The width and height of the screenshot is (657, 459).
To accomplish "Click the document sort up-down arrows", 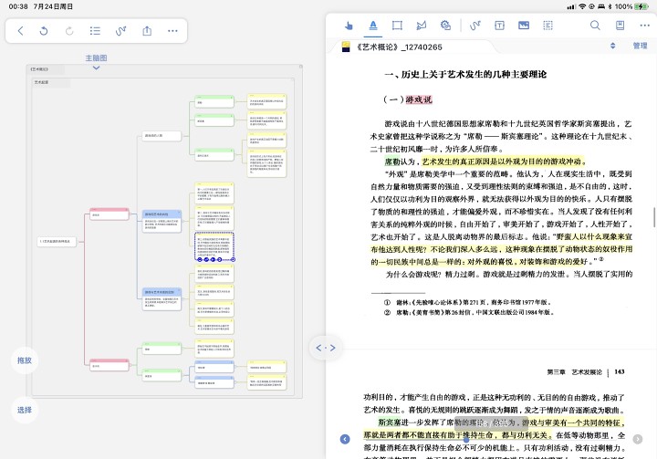I will (612, 46).
